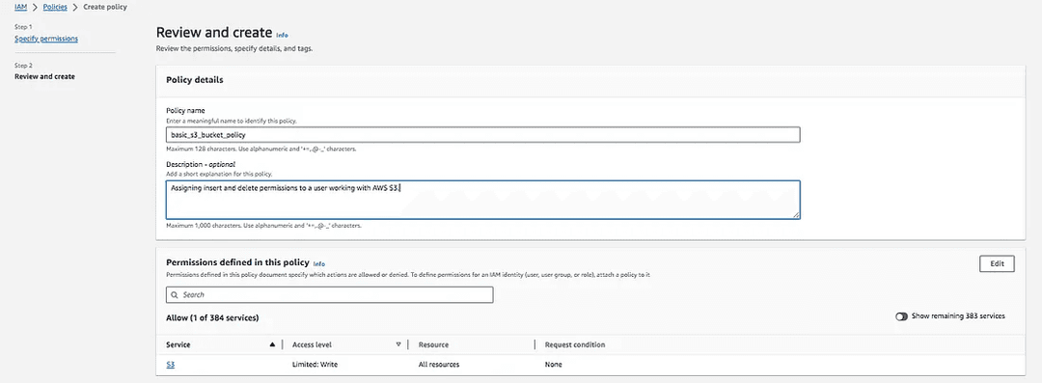Focus the Description text area

pos(482,200)
